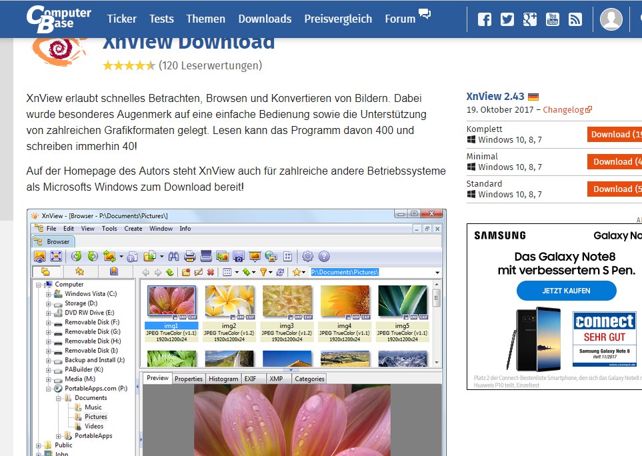Open the Changelog link
The image size is (642, 456).
(567, 110)
